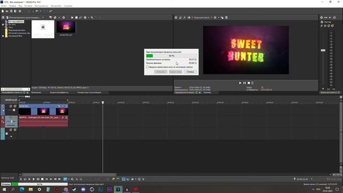Expand the last media bin tree node
Screen dimensions: 343x193
[3, 36]
